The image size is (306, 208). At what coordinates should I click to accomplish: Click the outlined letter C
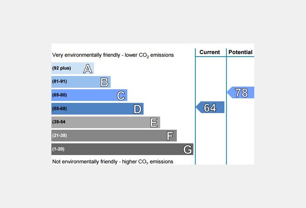coord(121,96)
